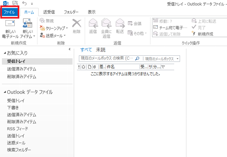
Task: Select the 上司に転送 quick step
Action: 204,21
